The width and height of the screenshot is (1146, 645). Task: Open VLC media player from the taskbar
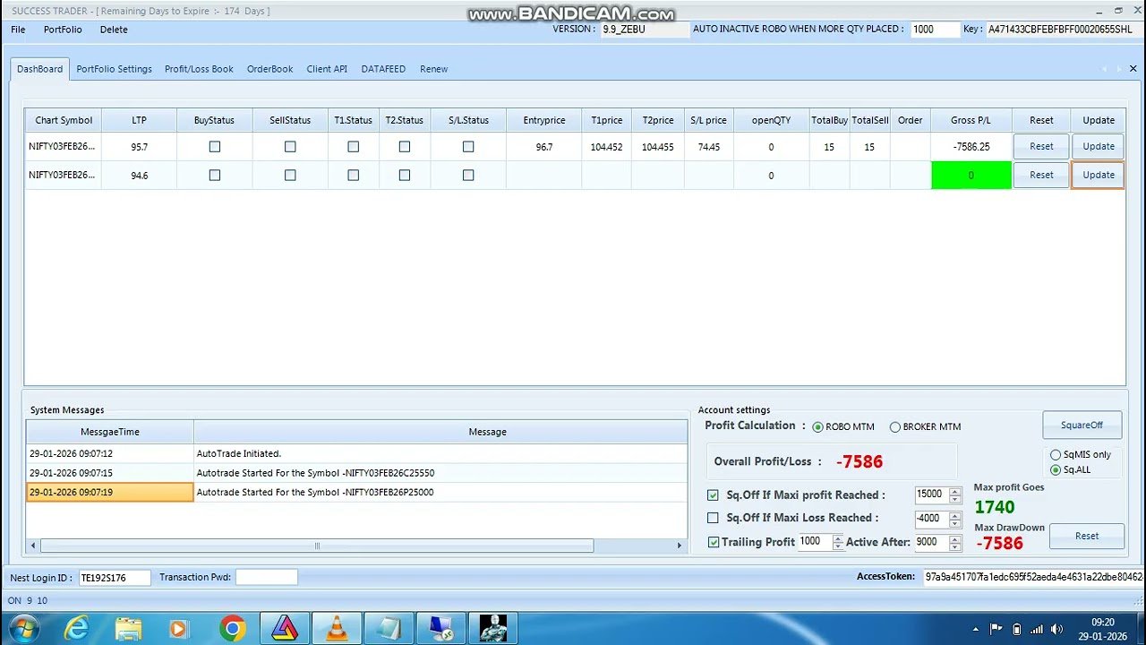337,627
